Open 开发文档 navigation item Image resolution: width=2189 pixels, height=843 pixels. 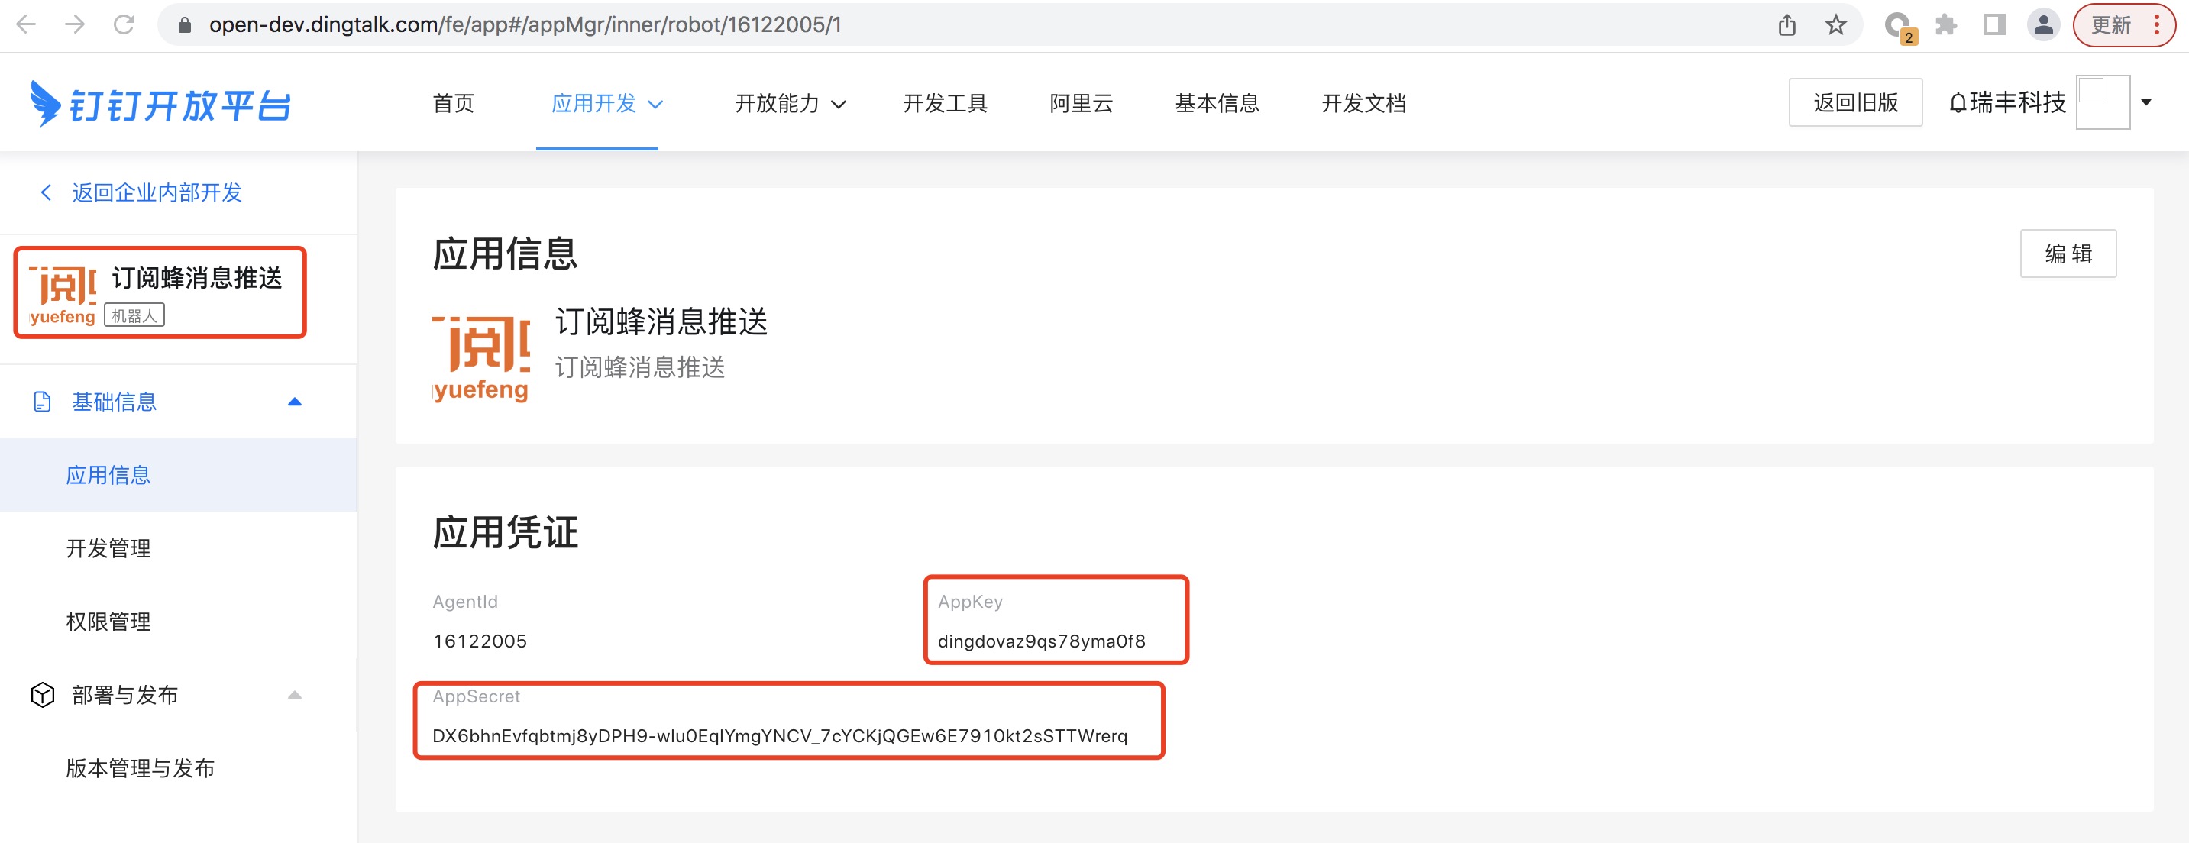point(1363,104)
